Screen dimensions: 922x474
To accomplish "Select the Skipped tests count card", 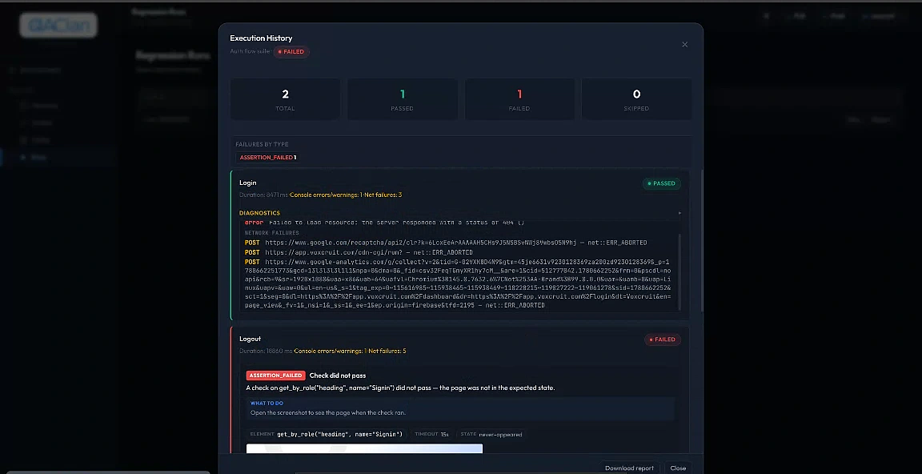I will pos(637,99).
